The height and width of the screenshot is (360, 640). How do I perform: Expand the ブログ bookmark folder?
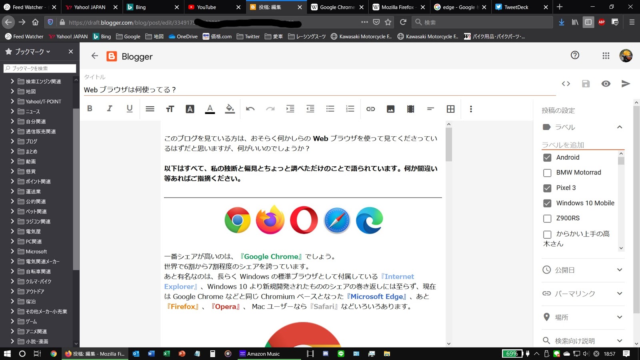click(x=12, y=141)
